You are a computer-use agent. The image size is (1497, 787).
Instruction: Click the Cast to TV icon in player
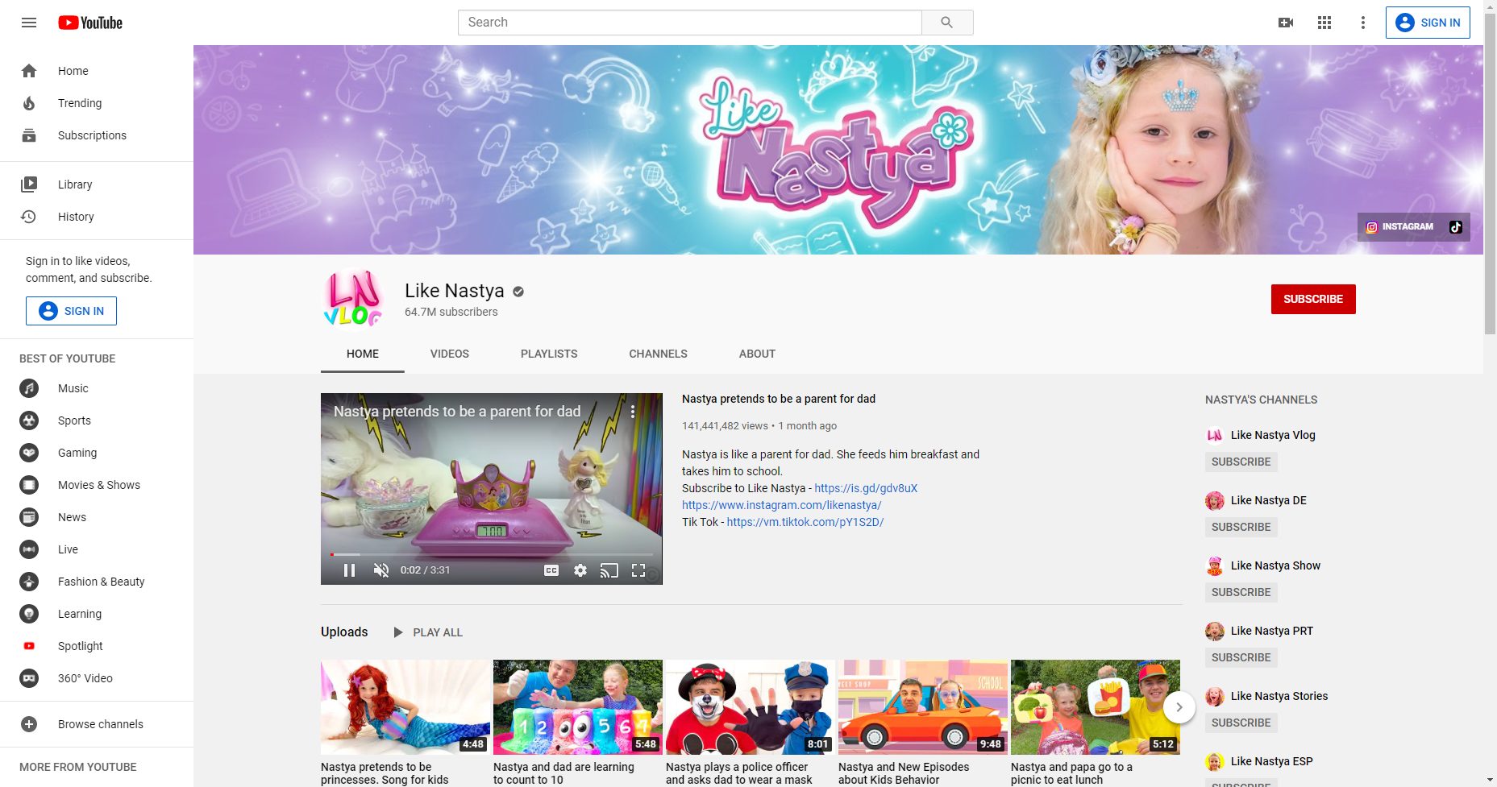click(x=609, y=570)
